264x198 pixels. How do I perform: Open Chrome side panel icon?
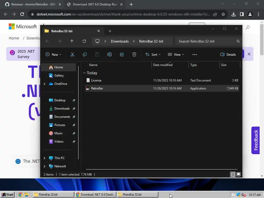click(x=242, y=14)
